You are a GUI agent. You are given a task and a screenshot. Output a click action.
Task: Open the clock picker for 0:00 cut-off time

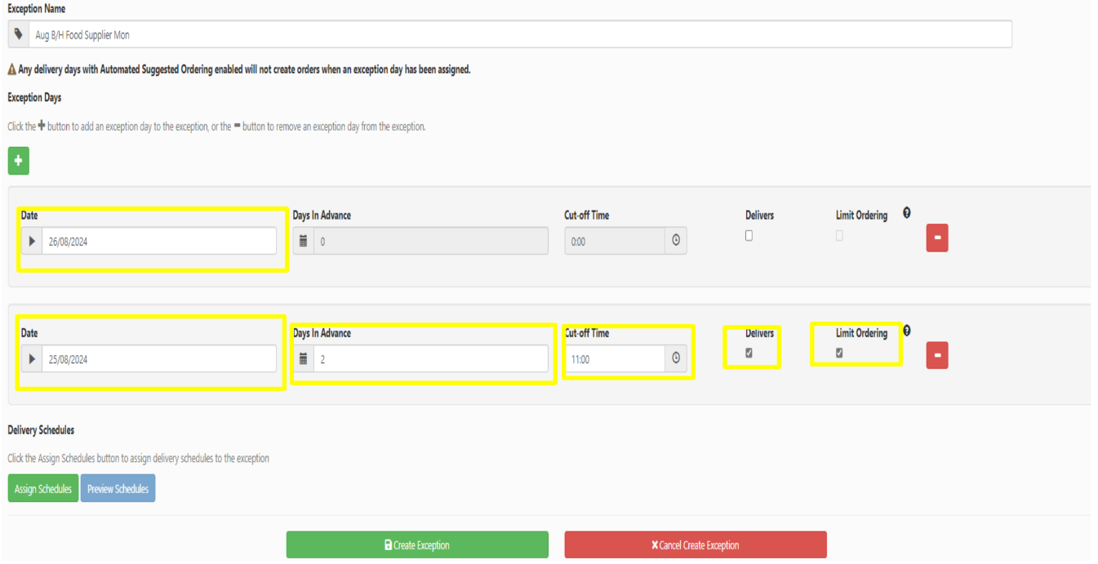coord(676,241)
